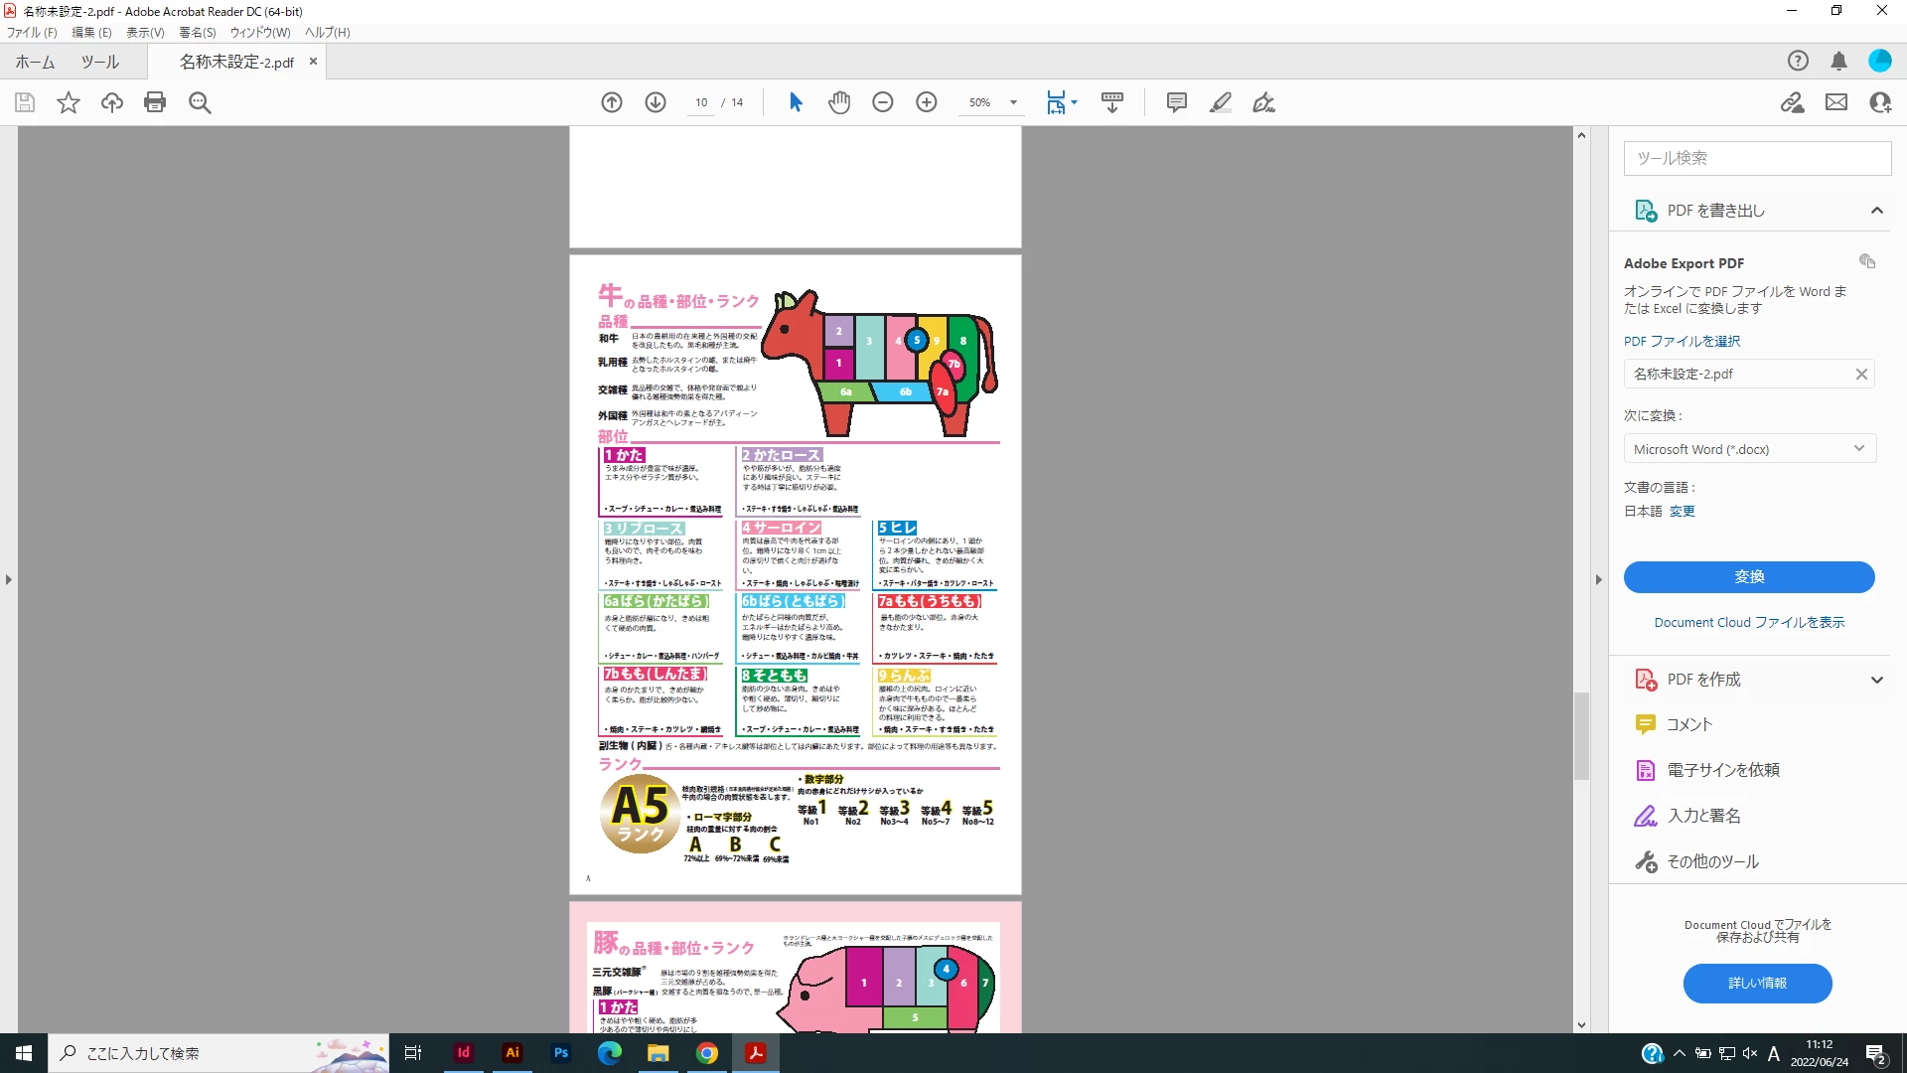The width and height of the screenshot is (1907, 1073).
Task: Open the Microsoft Word format dropdown
Action: [1748, 449]
